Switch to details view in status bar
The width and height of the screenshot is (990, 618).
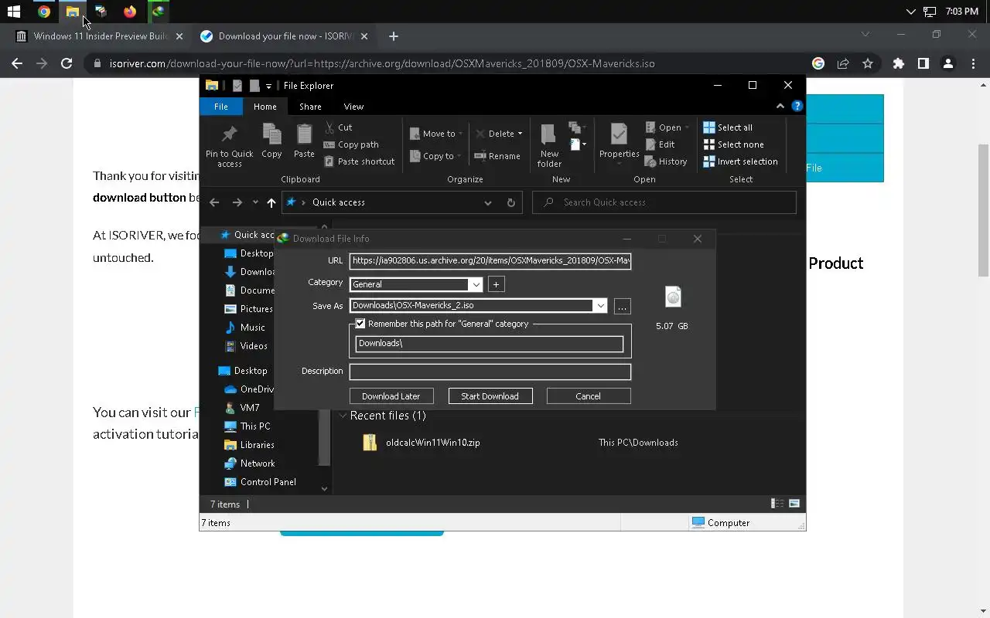[777, 504]
